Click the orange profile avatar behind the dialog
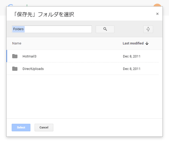169x143 pixels. click(157, 5)
